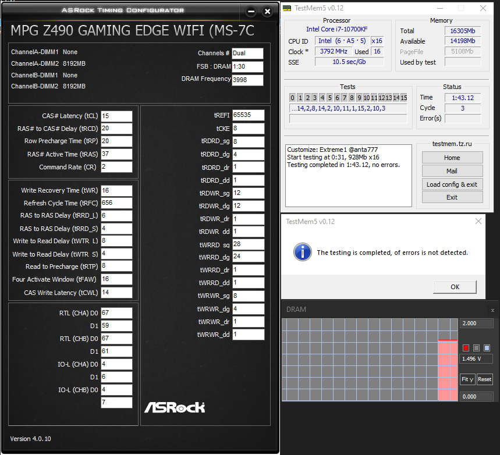Click the CAS# Latency (tCL) field
Screen dimensions: 500x455
click(x=117, y=116)
